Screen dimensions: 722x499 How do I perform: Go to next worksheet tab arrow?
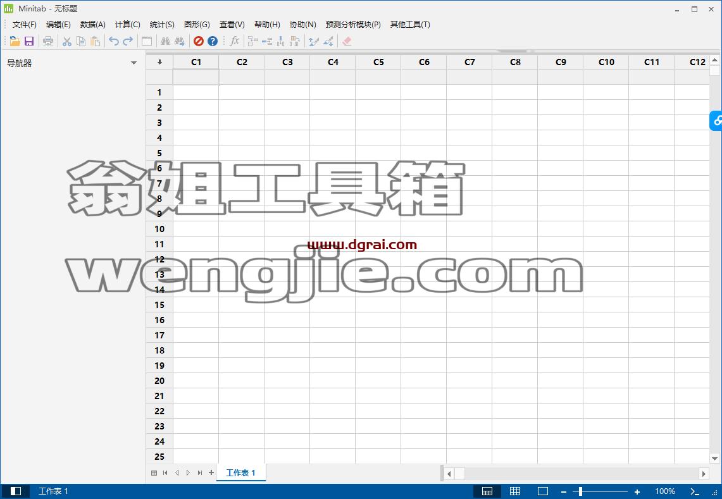point(189,473)
